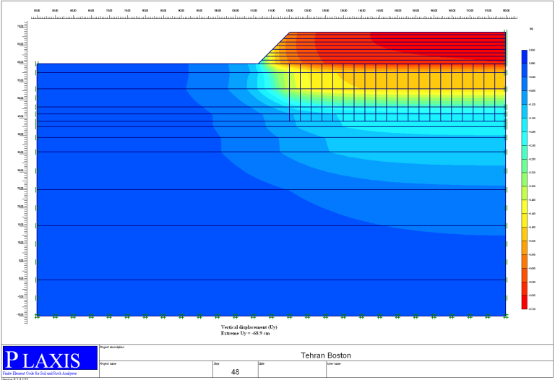The height and width of the screenshot is (380, 555).
Task: Click the PLAXIS logo in the title block
Action: click(50, 358)
